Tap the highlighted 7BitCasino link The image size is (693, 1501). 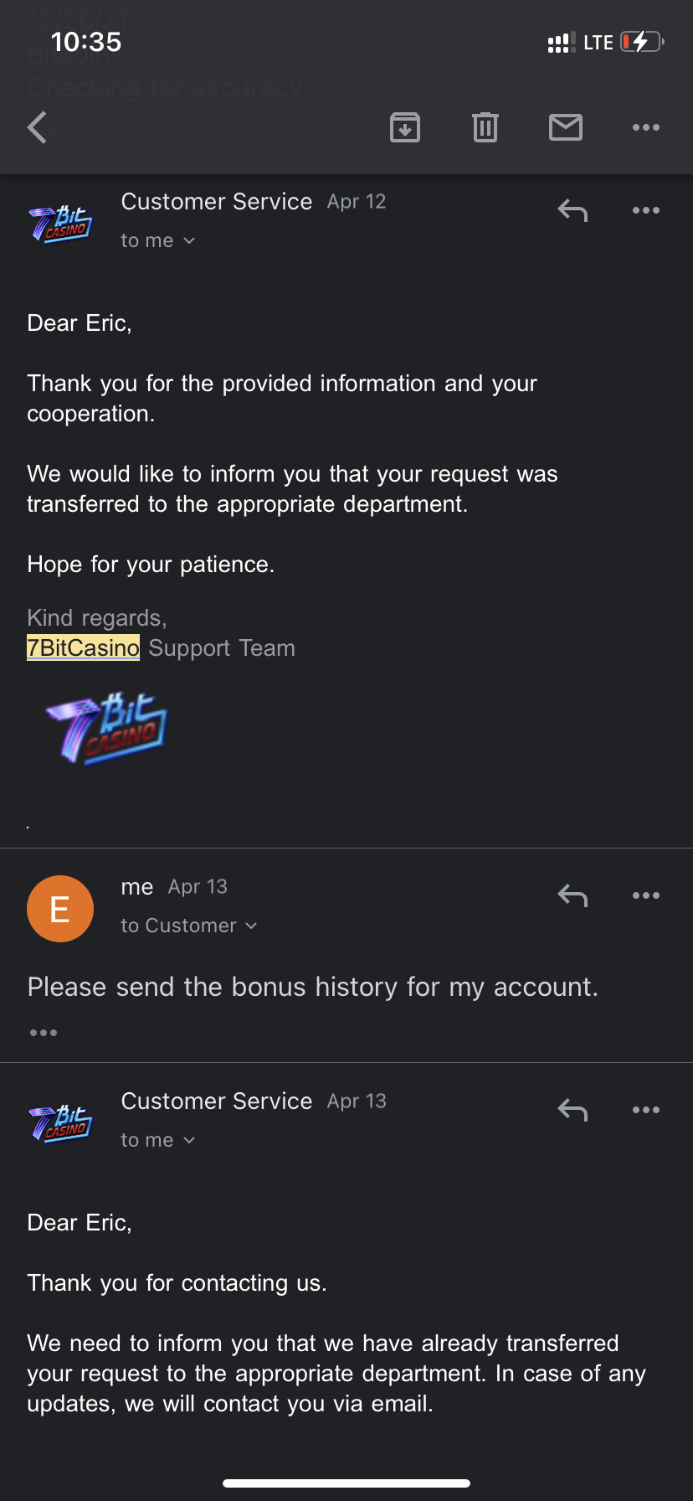pos(84,648)
